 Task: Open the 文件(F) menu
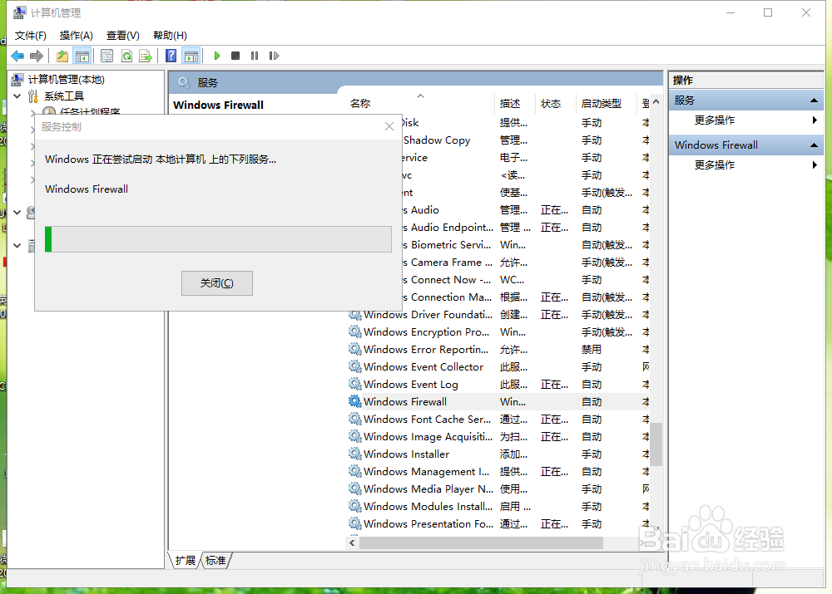point(30,36)
